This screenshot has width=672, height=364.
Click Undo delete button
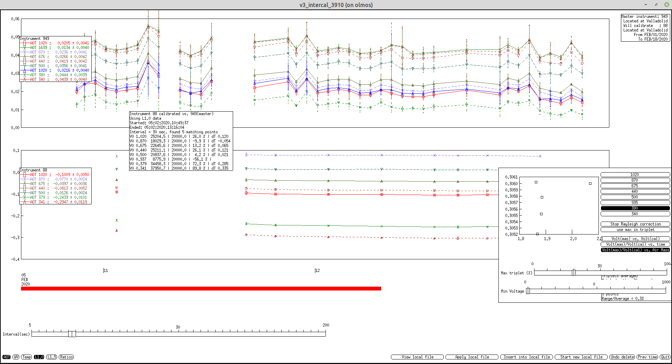tap(622, 357)
